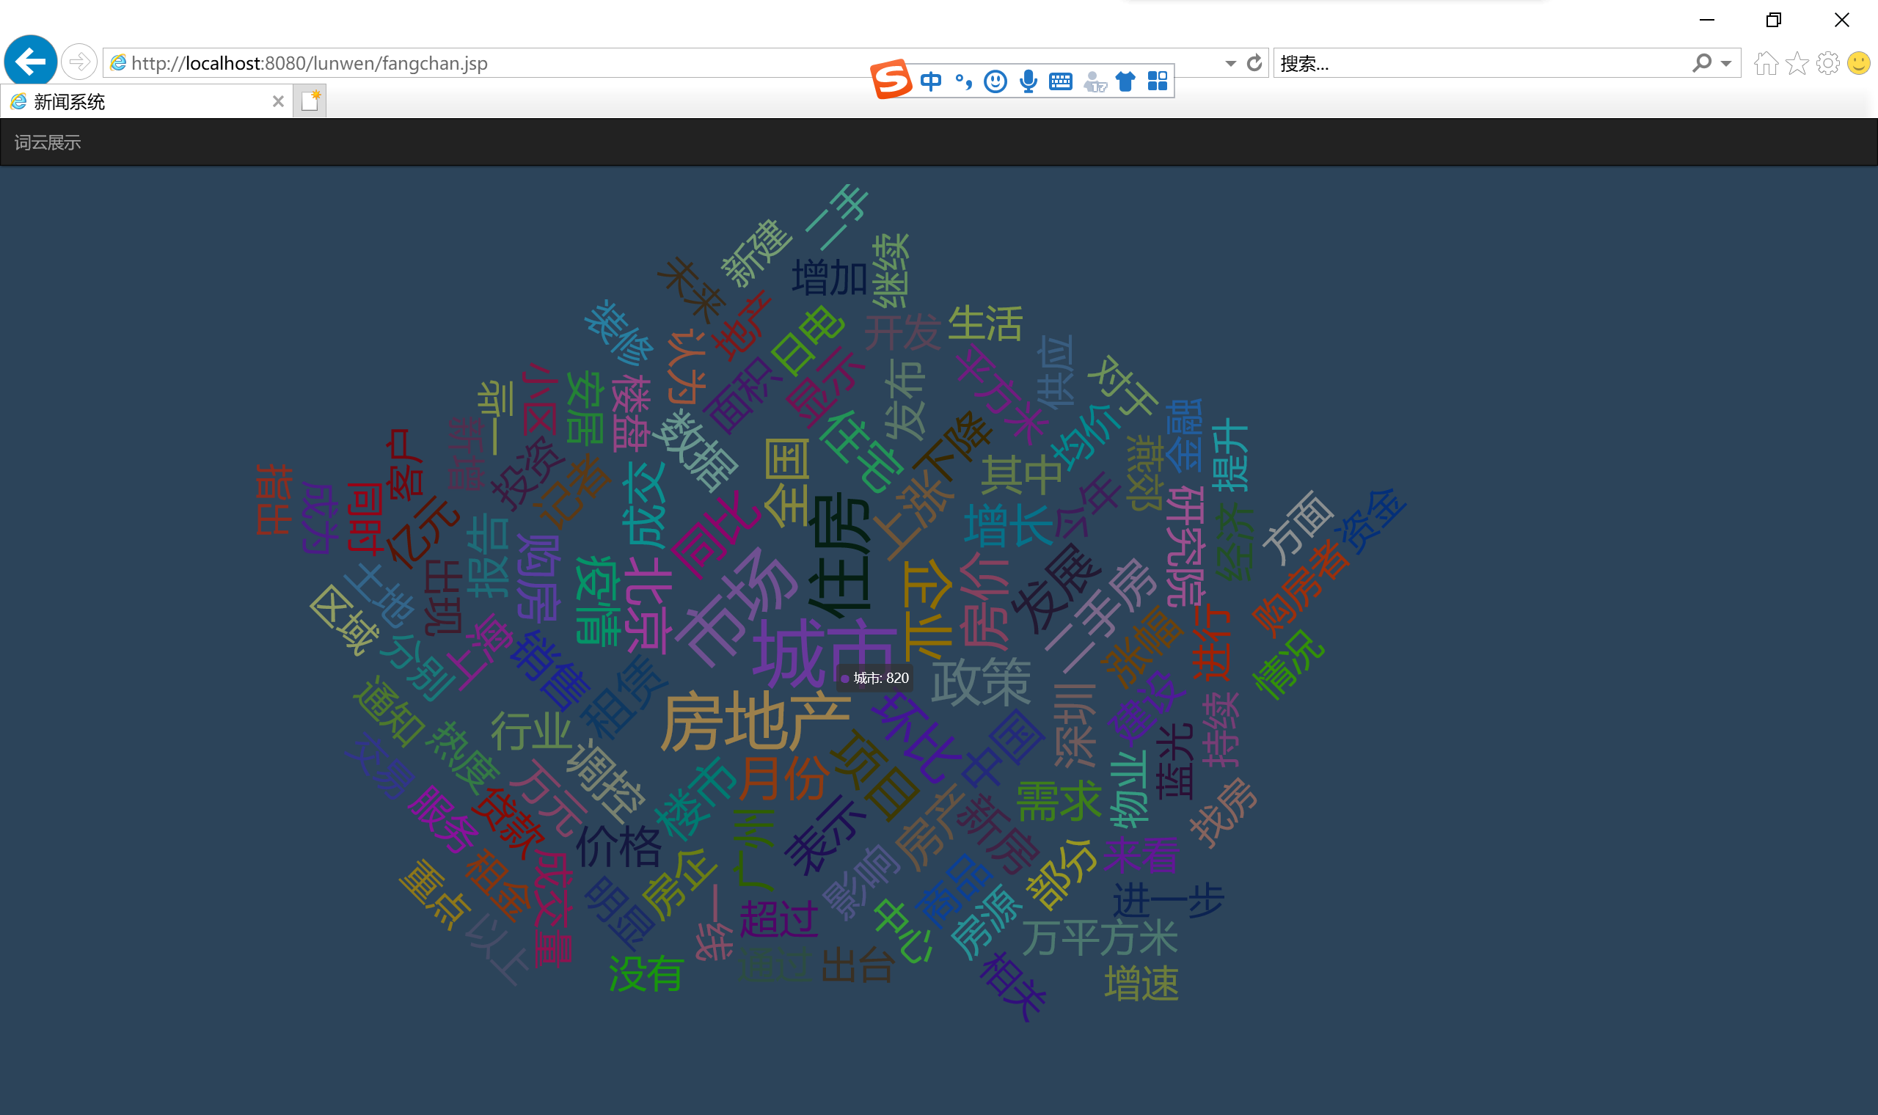The image size is (1878, 1115).
Task: Open the Sogou soft keyboard icon
Action: pyautogui.click(x=1061, y=81)
